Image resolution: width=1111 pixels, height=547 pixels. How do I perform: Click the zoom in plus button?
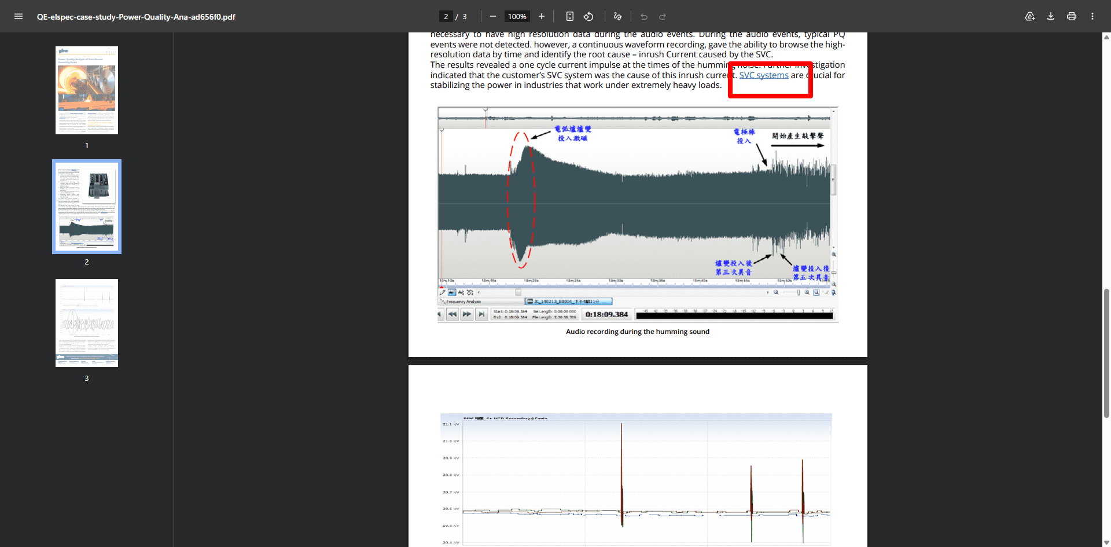point(542,16)
